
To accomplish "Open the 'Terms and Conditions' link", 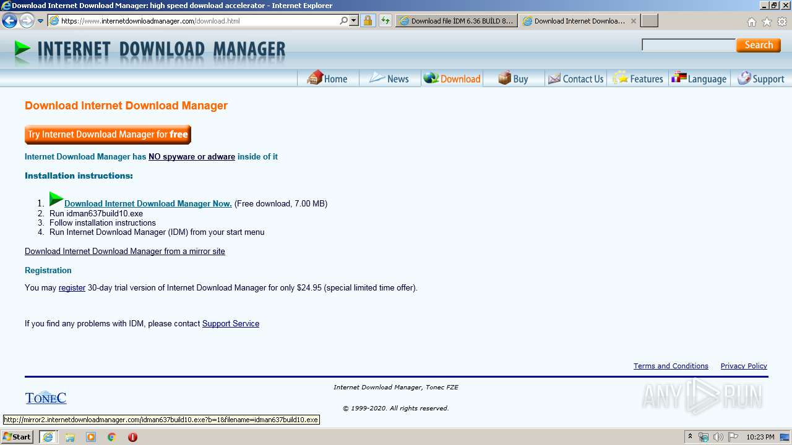I will point(671,366).
